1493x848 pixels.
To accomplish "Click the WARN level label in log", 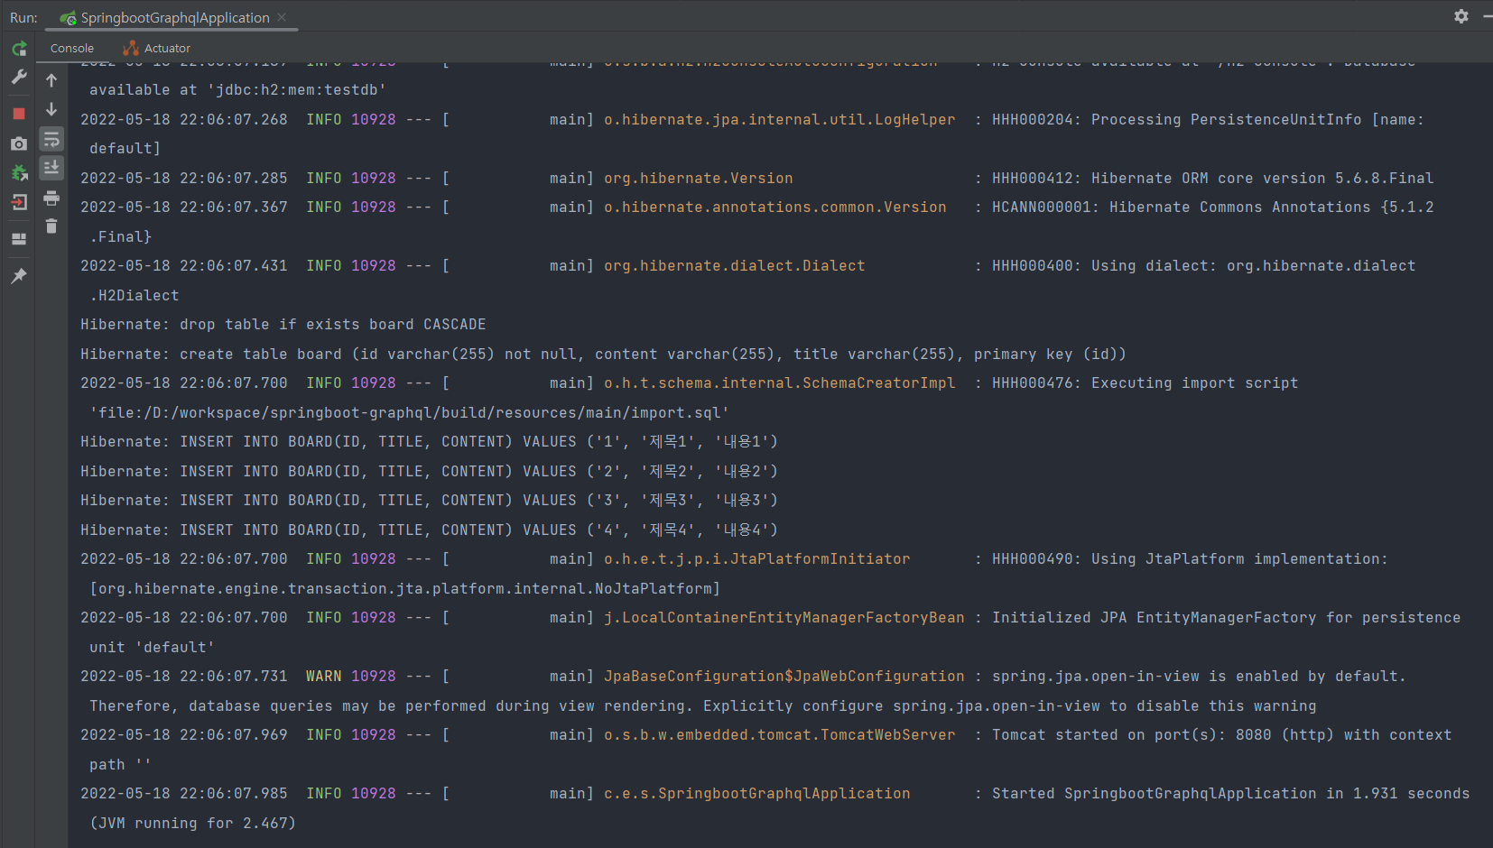I will pyautogui.click(x=324, y=676).
